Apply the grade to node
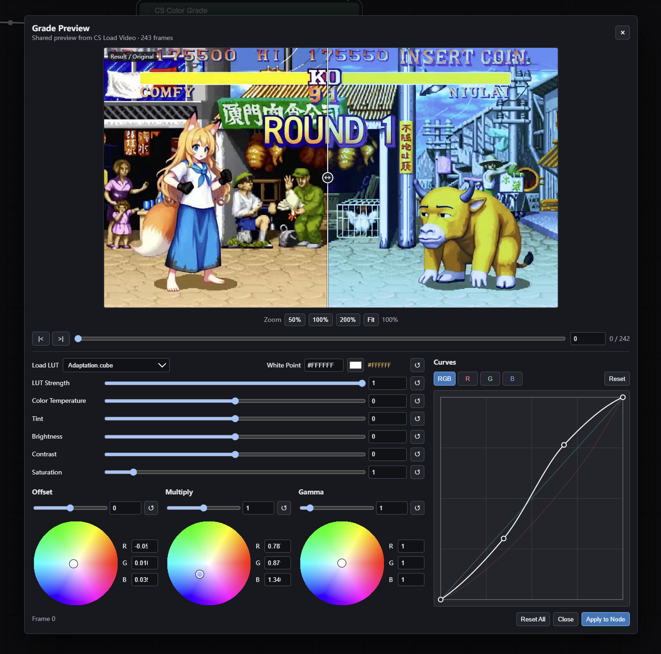This screenshot has height=654, width=661. pyautogui.click(x=605, y=619)
